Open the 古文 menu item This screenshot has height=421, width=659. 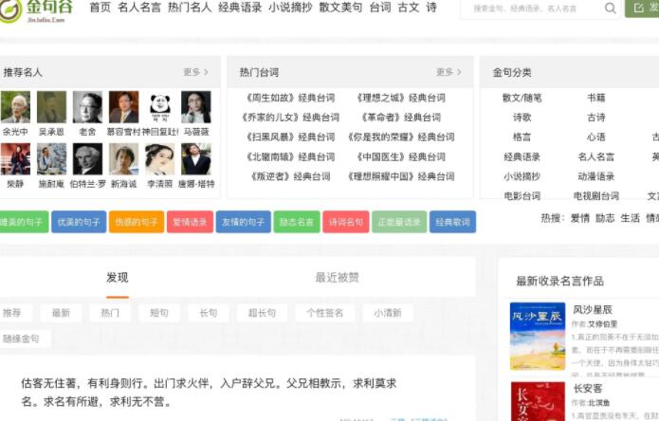[x=409, y=8]
